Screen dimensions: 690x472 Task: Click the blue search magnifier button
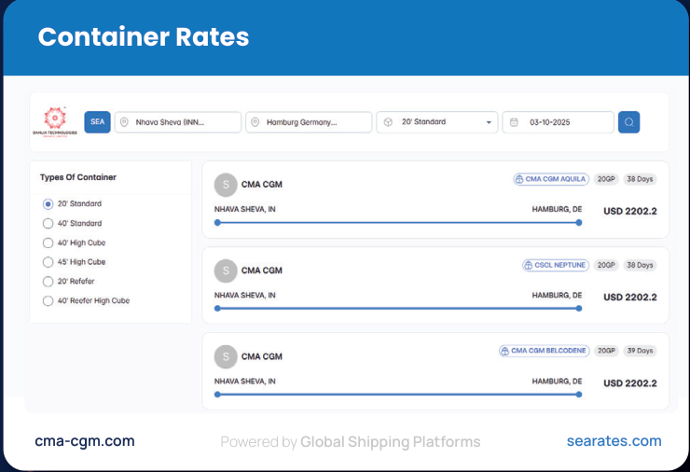628,122
